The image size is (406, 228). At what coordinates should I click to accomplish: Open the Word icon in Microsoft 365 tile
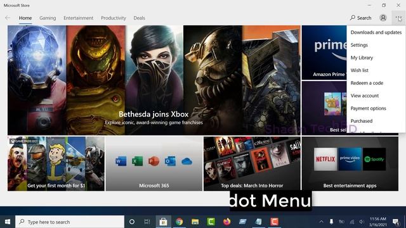pos(121,161)
